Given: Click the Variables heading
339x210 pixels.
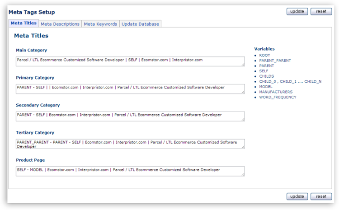Looking at the screenshot, I should [264, 49].
